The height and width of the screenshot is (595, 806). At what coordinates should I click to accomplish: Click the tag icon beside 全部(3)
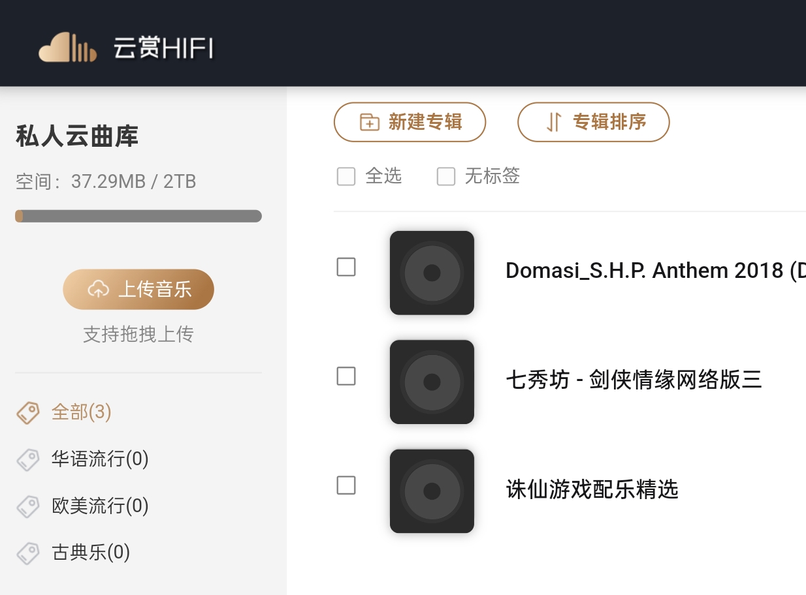click(28, 412)
